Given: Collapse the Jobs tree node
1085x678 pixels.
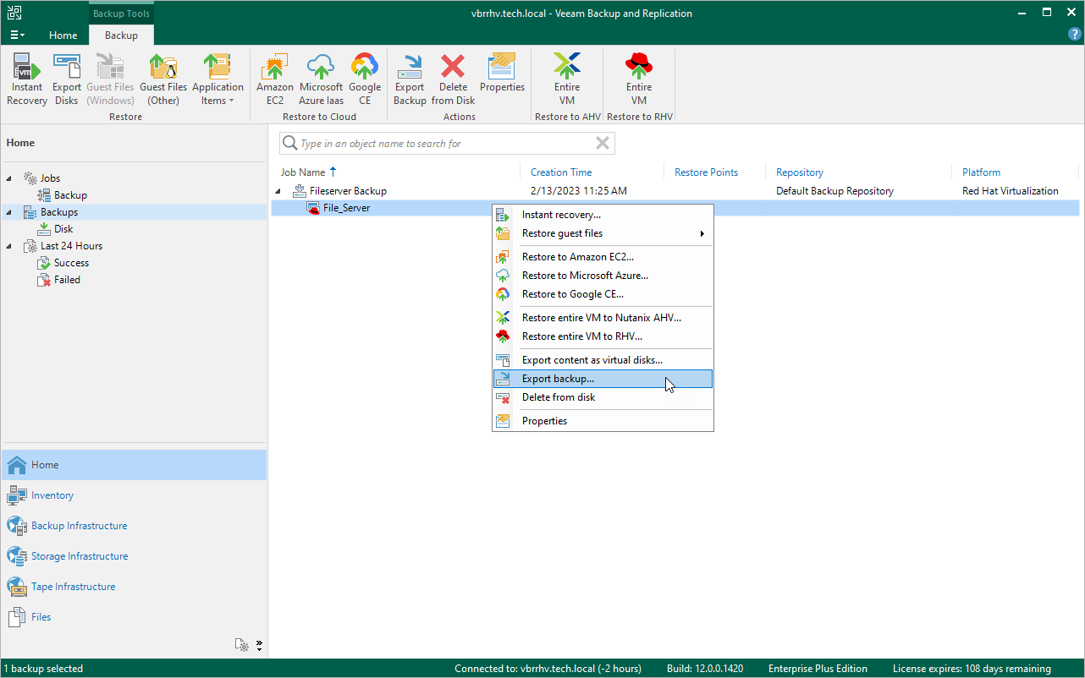Looking at the screenshot, I should click(10, 178).
